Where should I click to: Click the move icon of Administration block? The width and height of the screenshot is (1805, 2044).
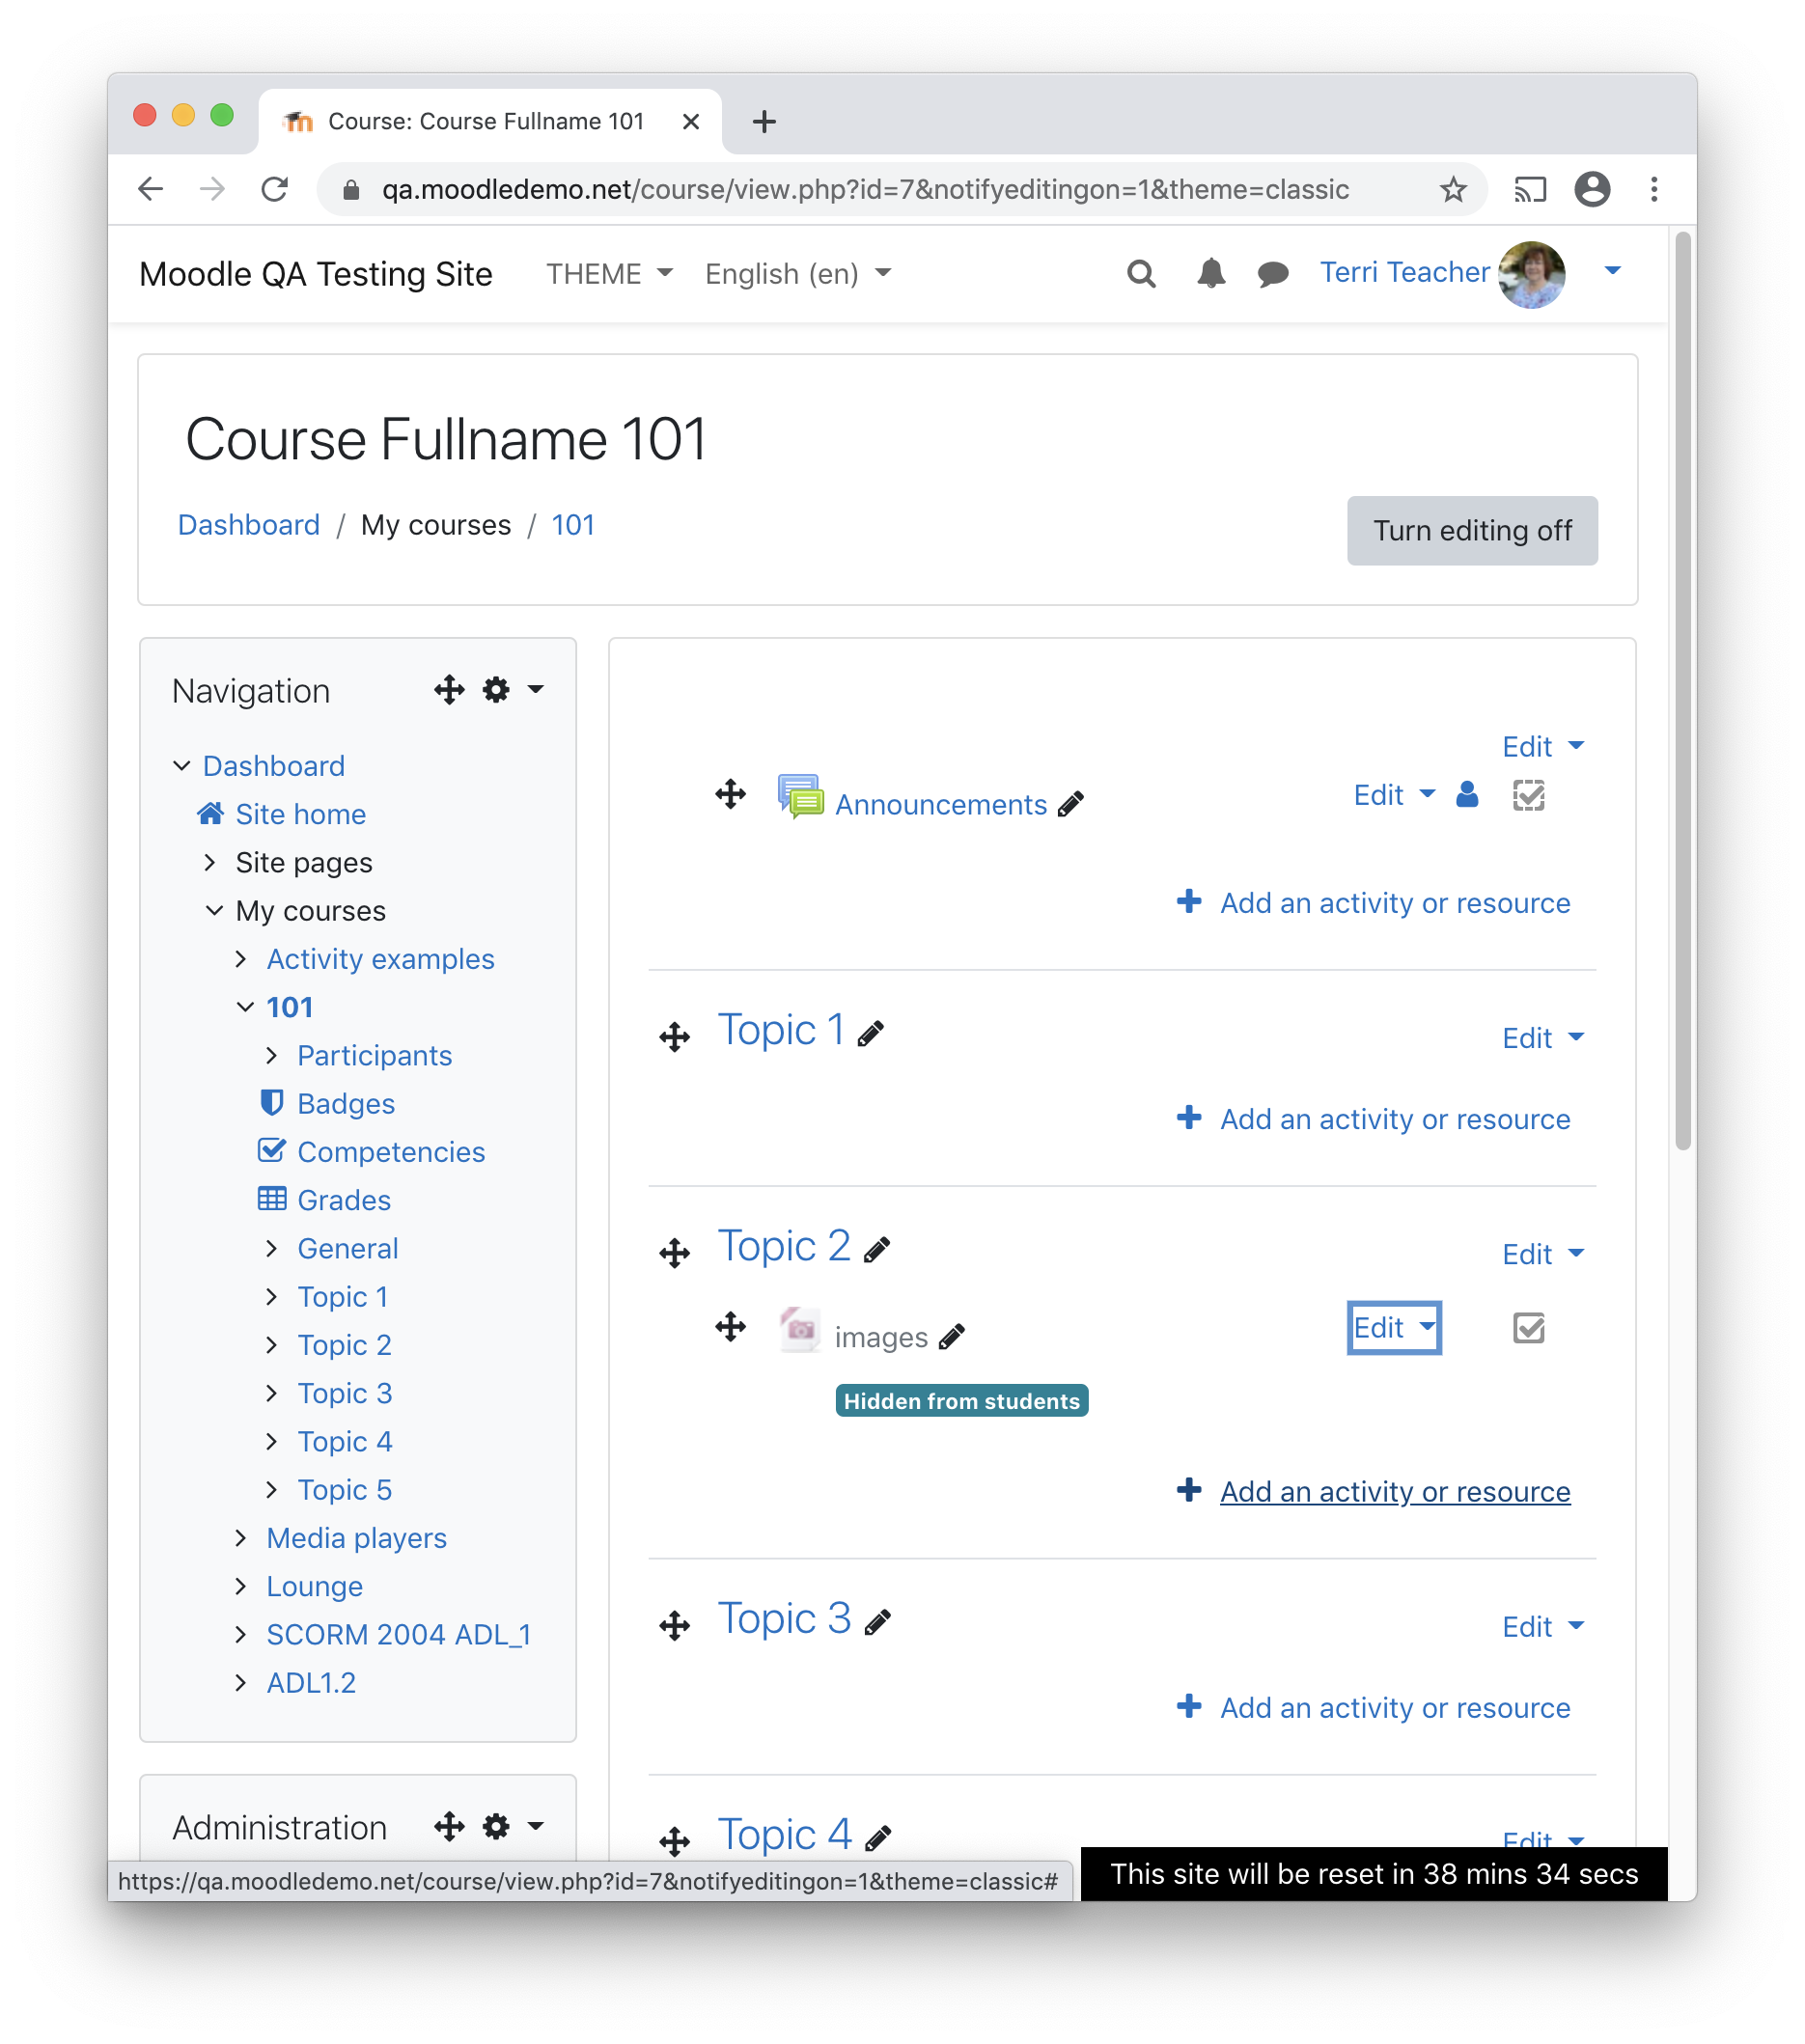(449, 1826)
